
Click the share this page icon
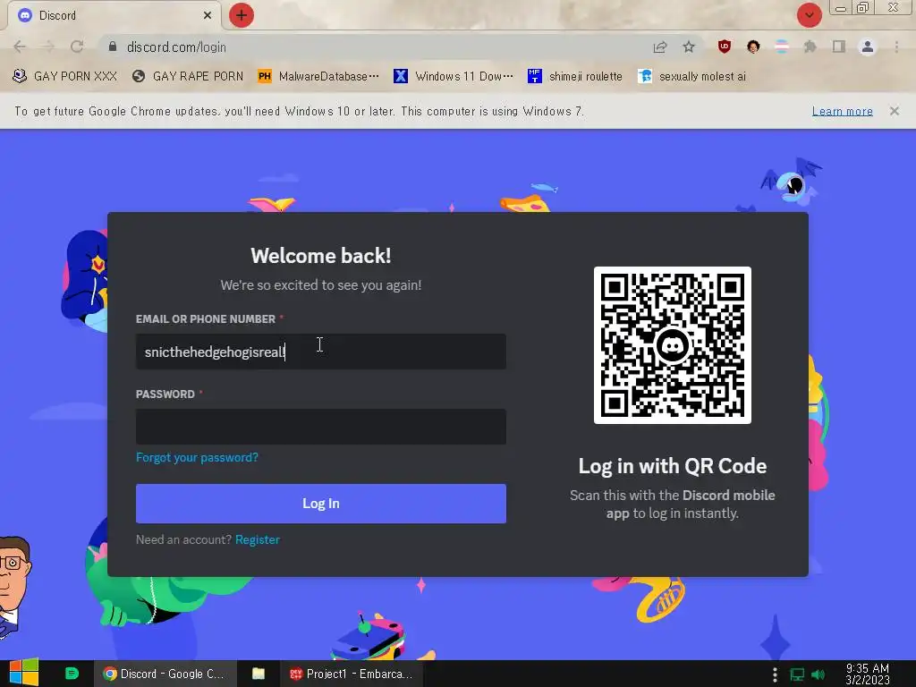(x=660, y=47)
